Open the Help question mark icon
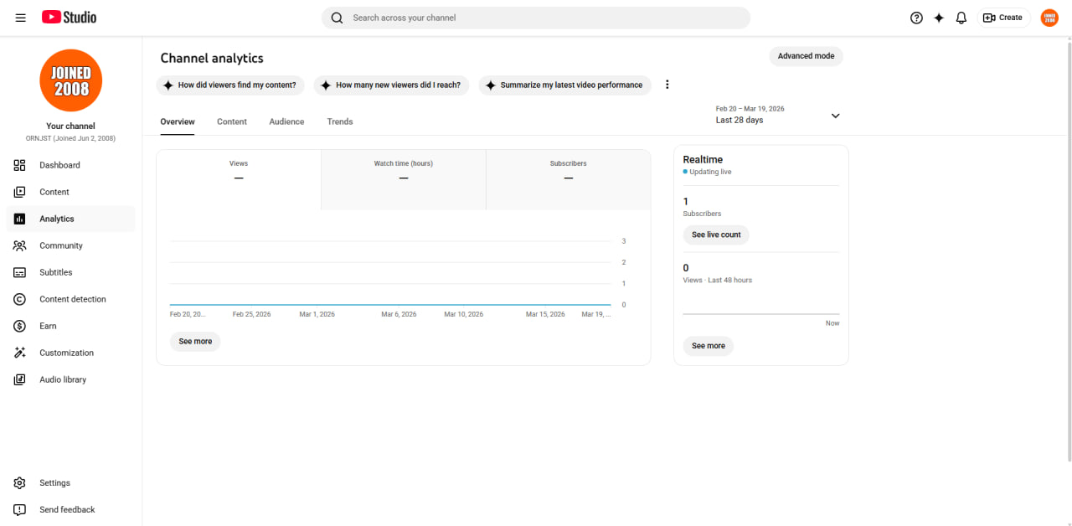This screenshot has width=1072, height=526. 916,18
